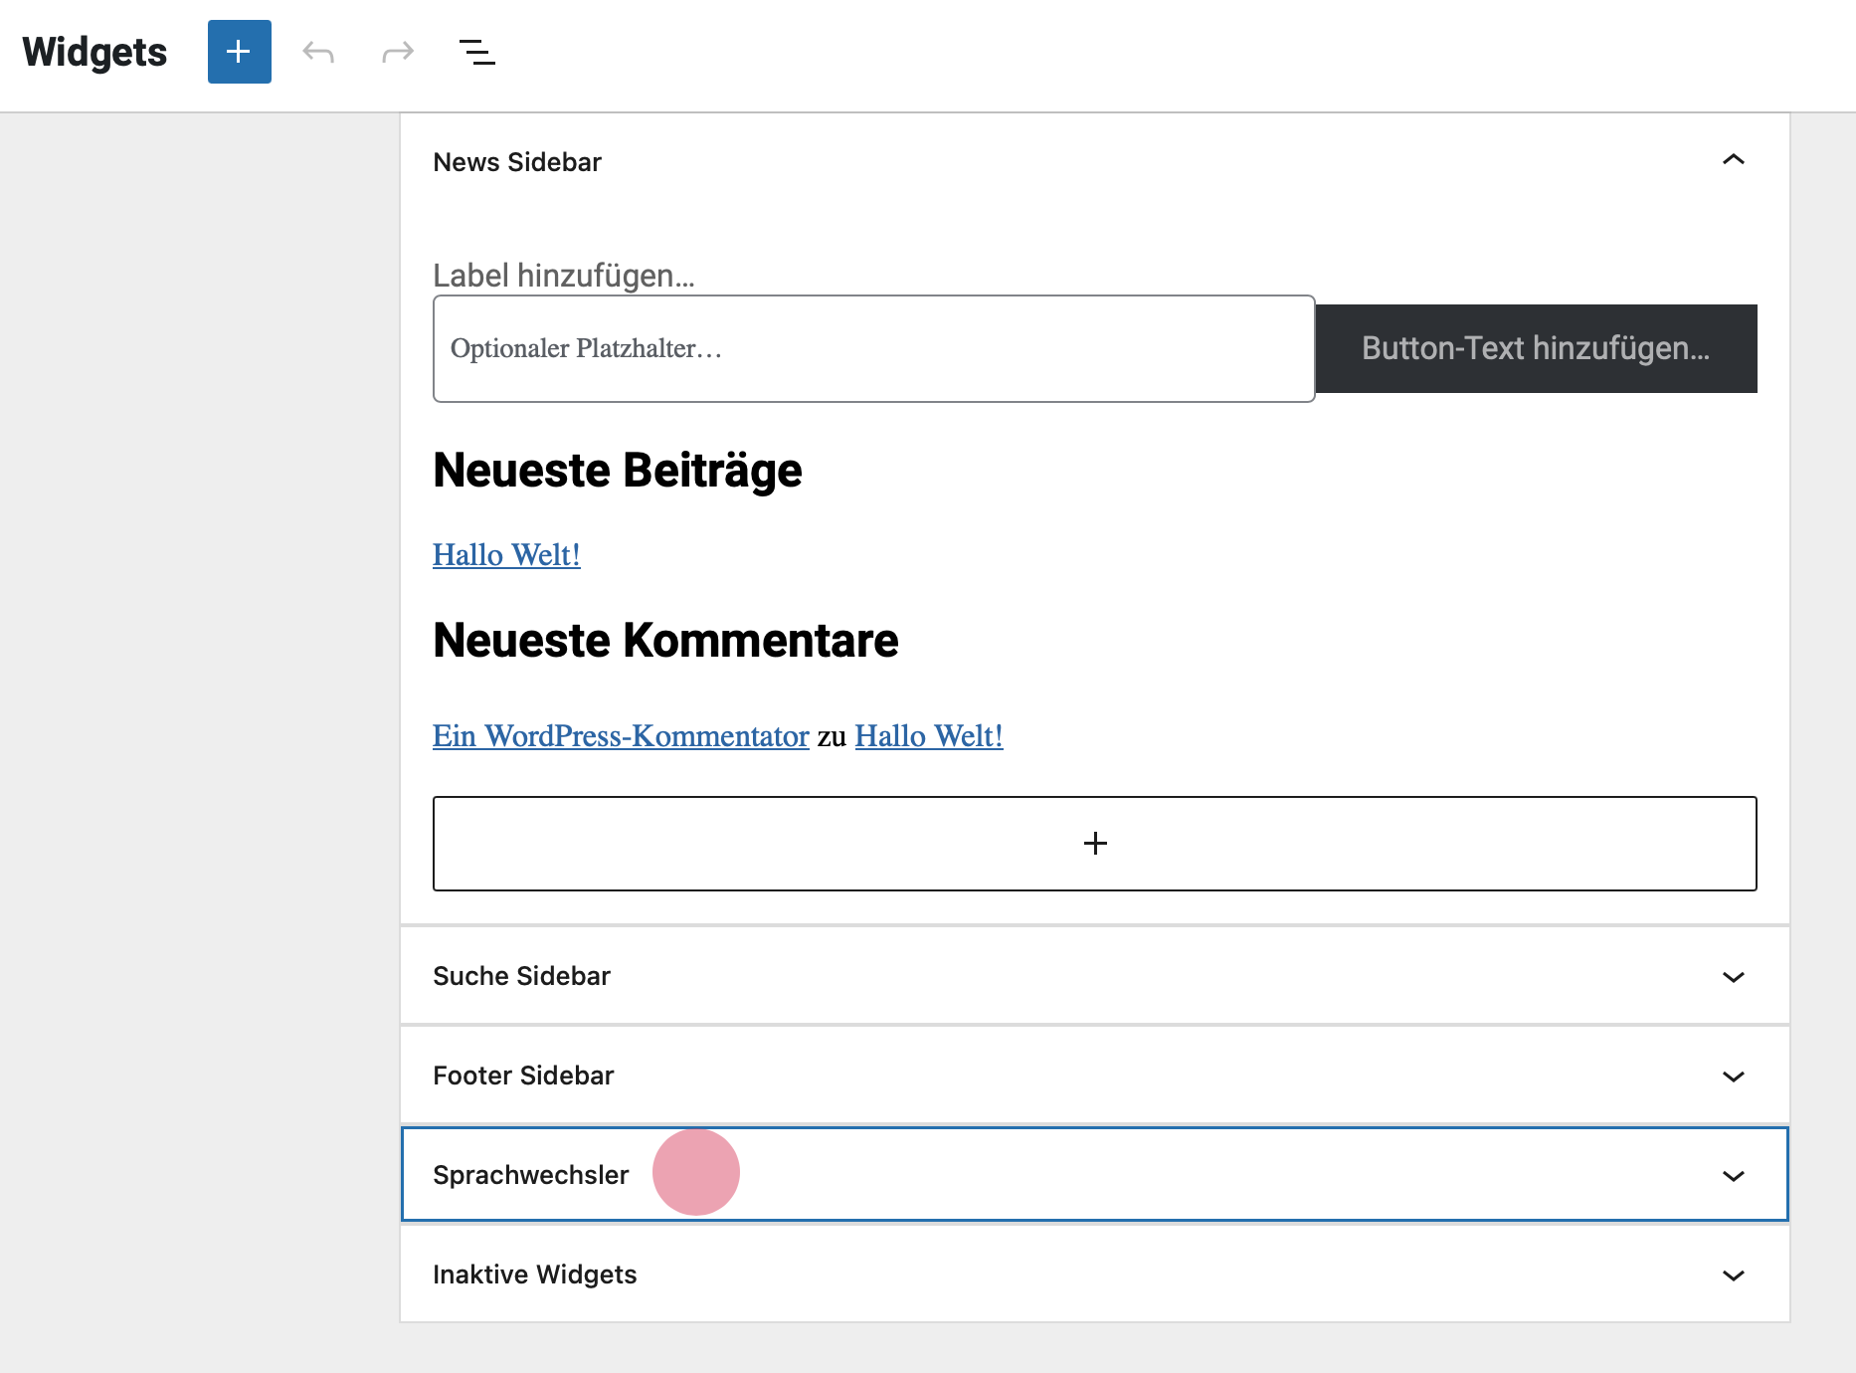Click the Inaktive Widgets panel title

click(x=534, y=1275)
